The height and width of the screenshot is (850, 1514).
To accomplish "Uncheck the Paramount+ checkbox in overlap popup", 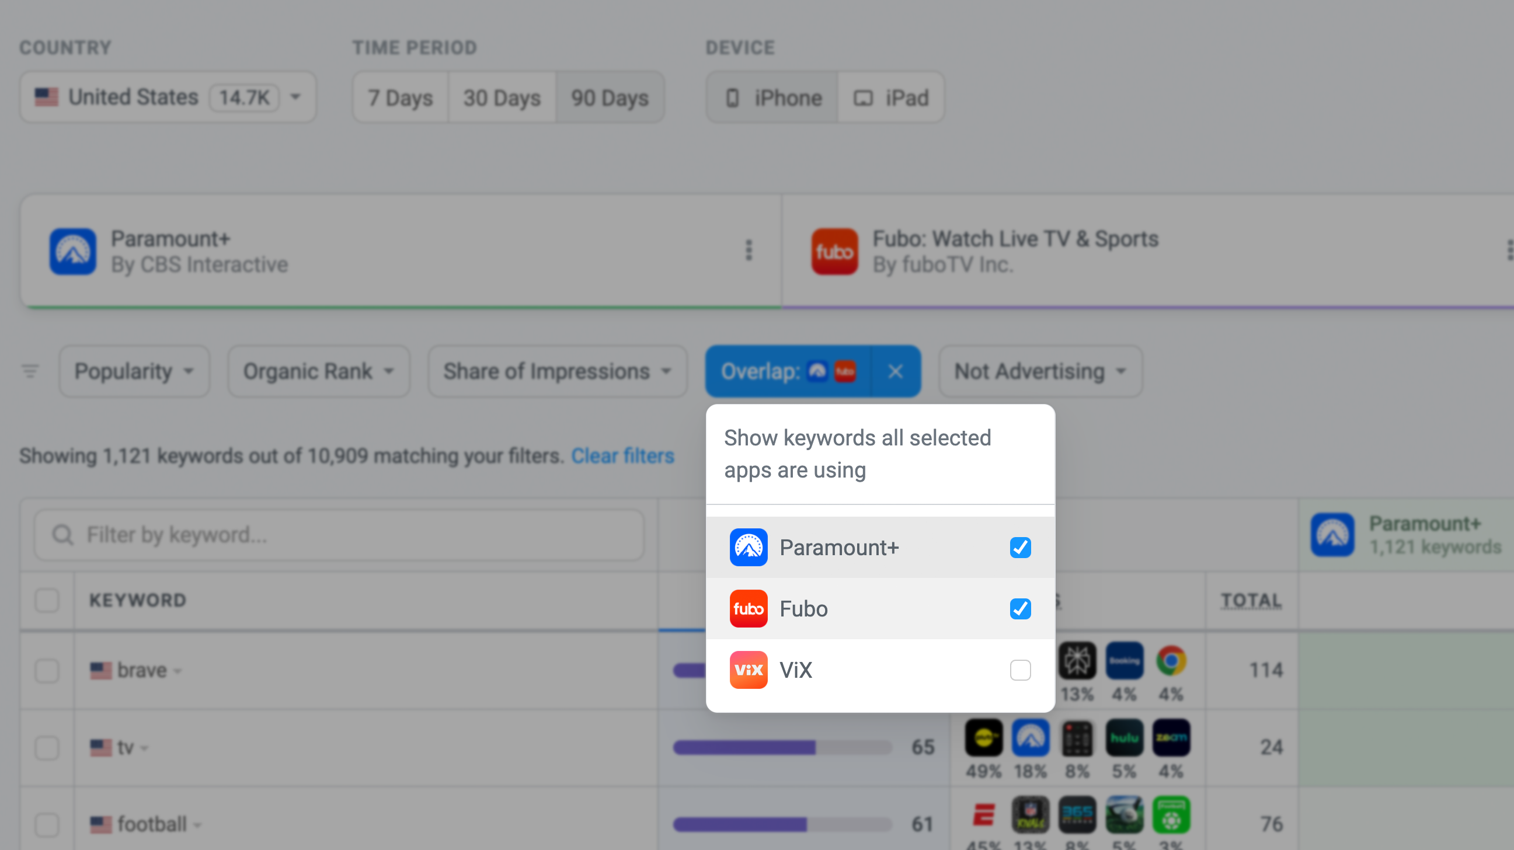I will (x=1019, y=547).
